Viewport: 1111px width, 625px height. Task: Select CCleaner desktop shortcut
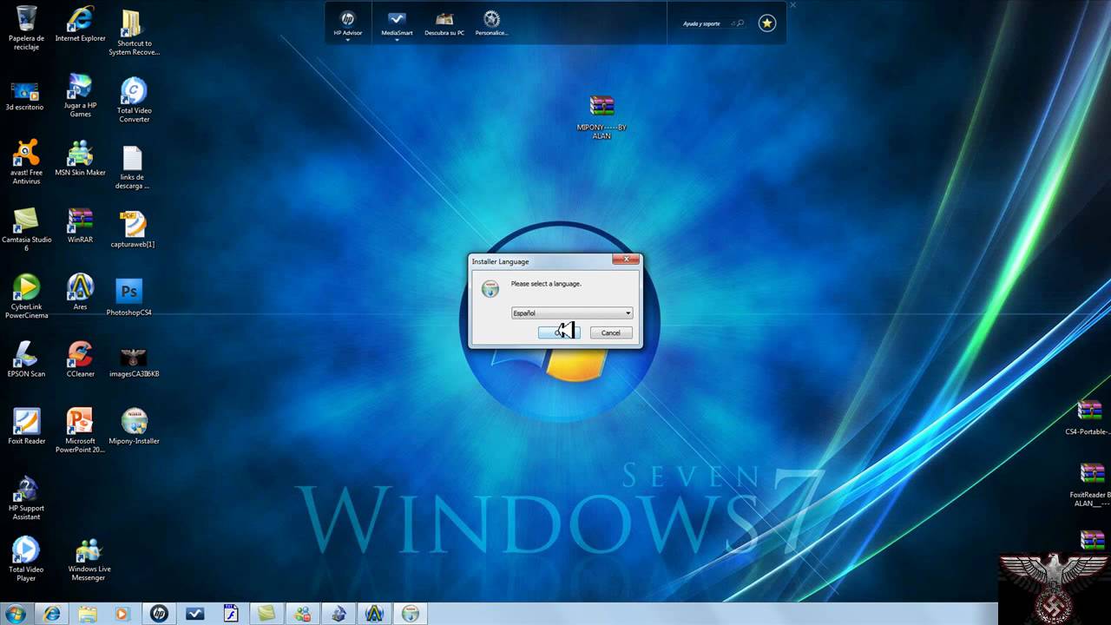80,359
